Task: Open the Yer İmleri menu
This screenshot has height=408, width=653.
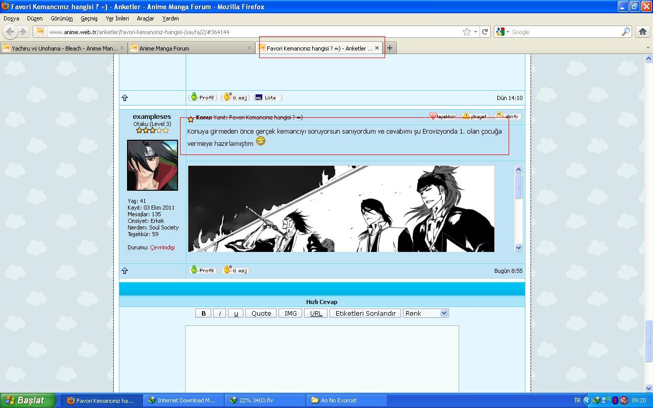Action: (x=117, y=18)
